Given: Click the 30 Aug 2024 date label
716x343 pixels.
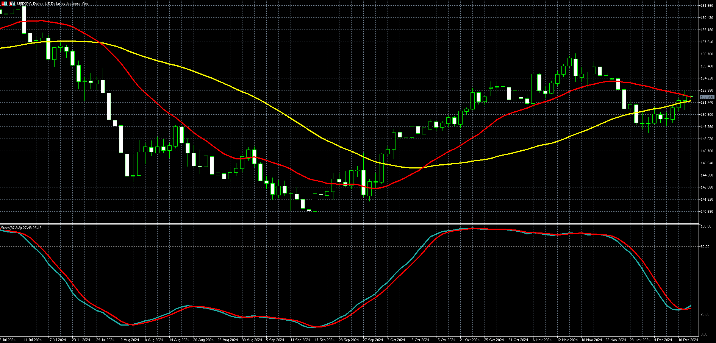Looking at the screenshot, I should pyautogui.click(x=252, y=340).
